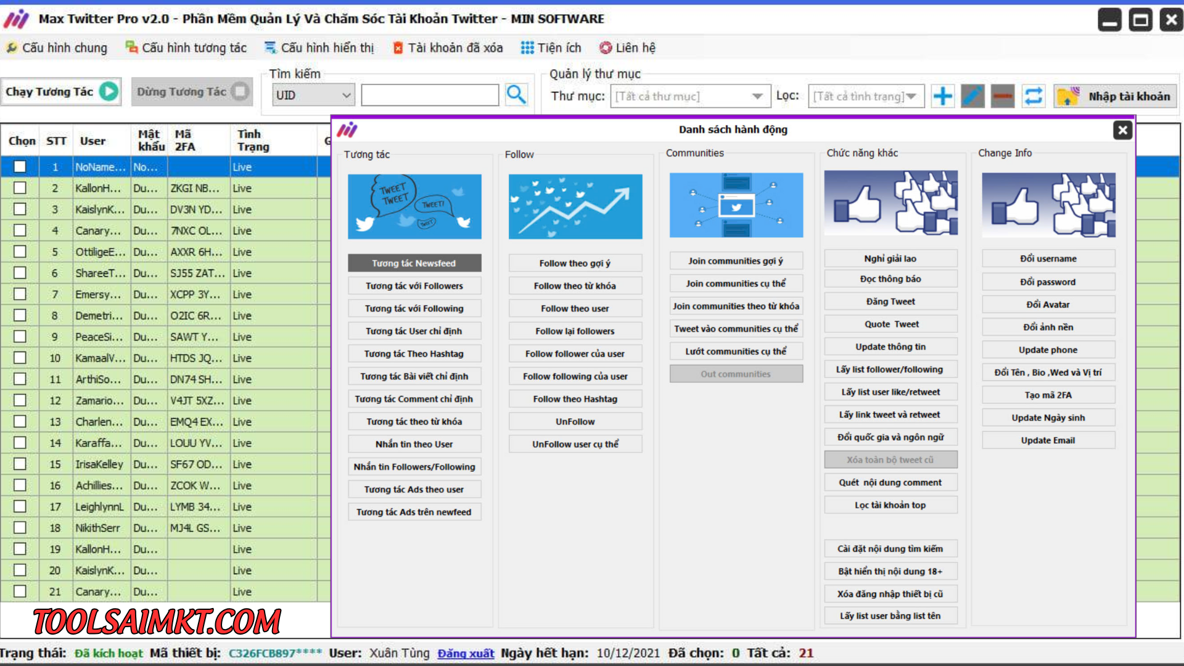Select Bật hiển thị nội dung 18+
The width and height of the screenshot is (1184, 666).
(x=891, y=571)
